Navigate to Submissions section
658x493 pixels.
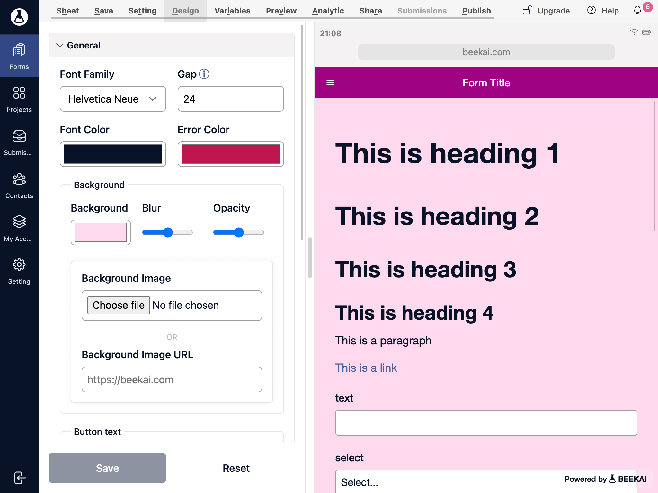[422, 10]
